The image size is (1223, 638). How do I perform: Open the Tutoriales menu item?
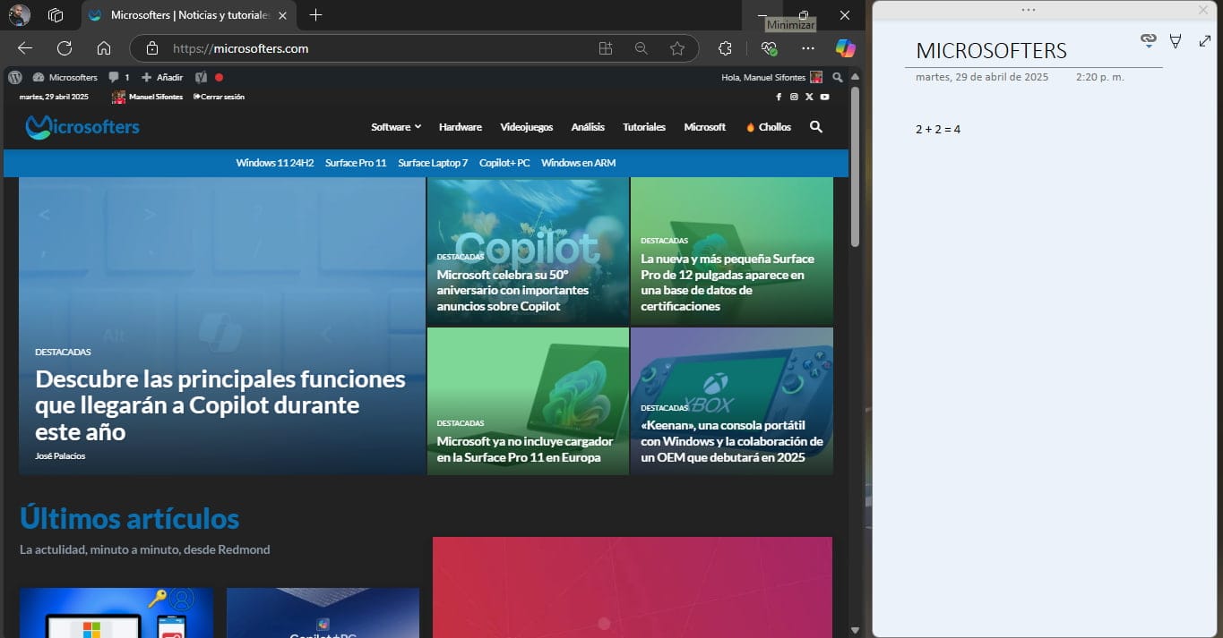[x=643, y=127]
